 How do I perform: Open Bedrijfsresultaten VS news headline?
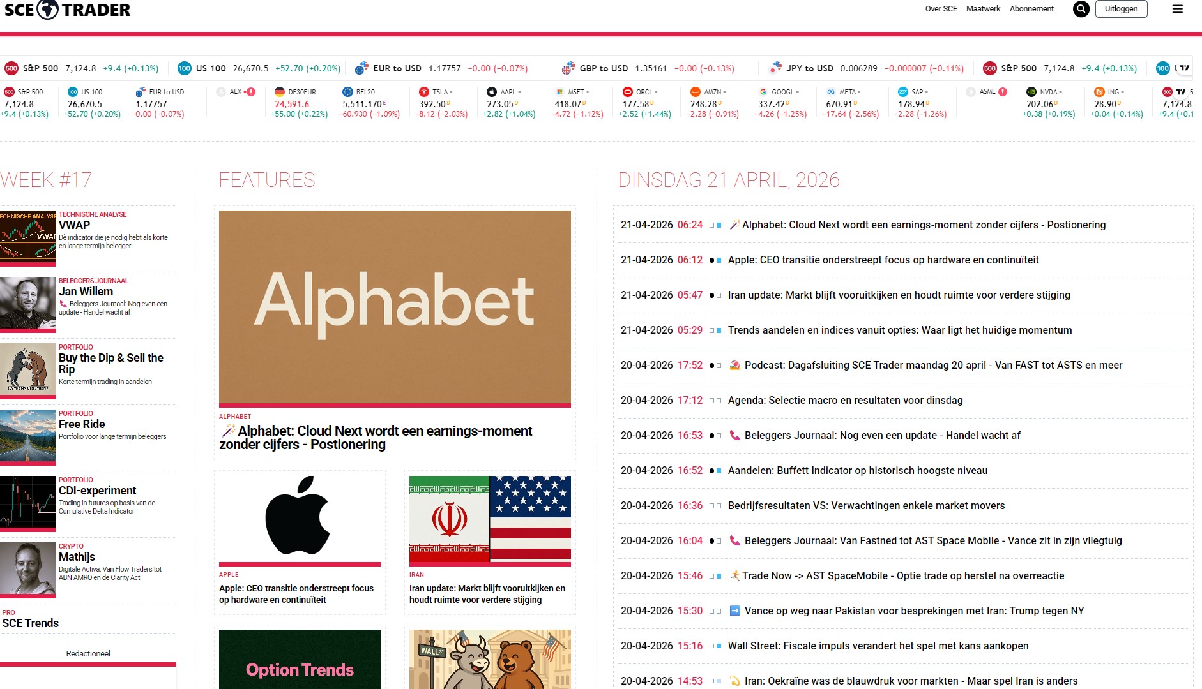tap(867, 505)
